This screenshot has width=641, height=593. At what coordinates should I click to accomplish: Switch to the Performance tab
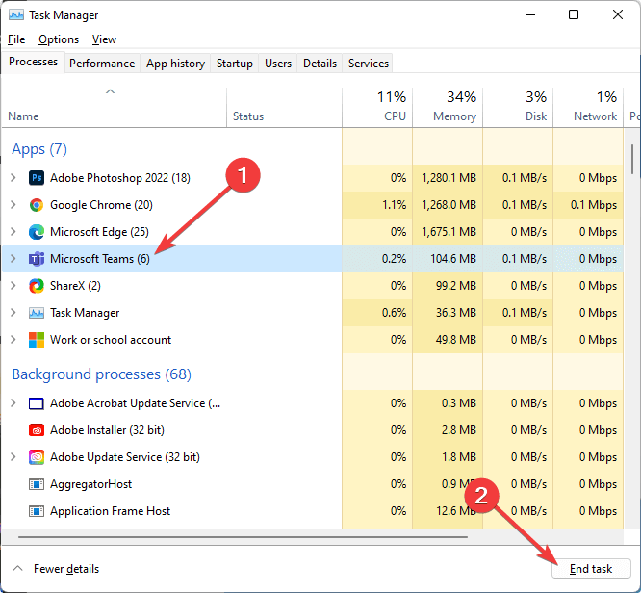pos(102,64)
